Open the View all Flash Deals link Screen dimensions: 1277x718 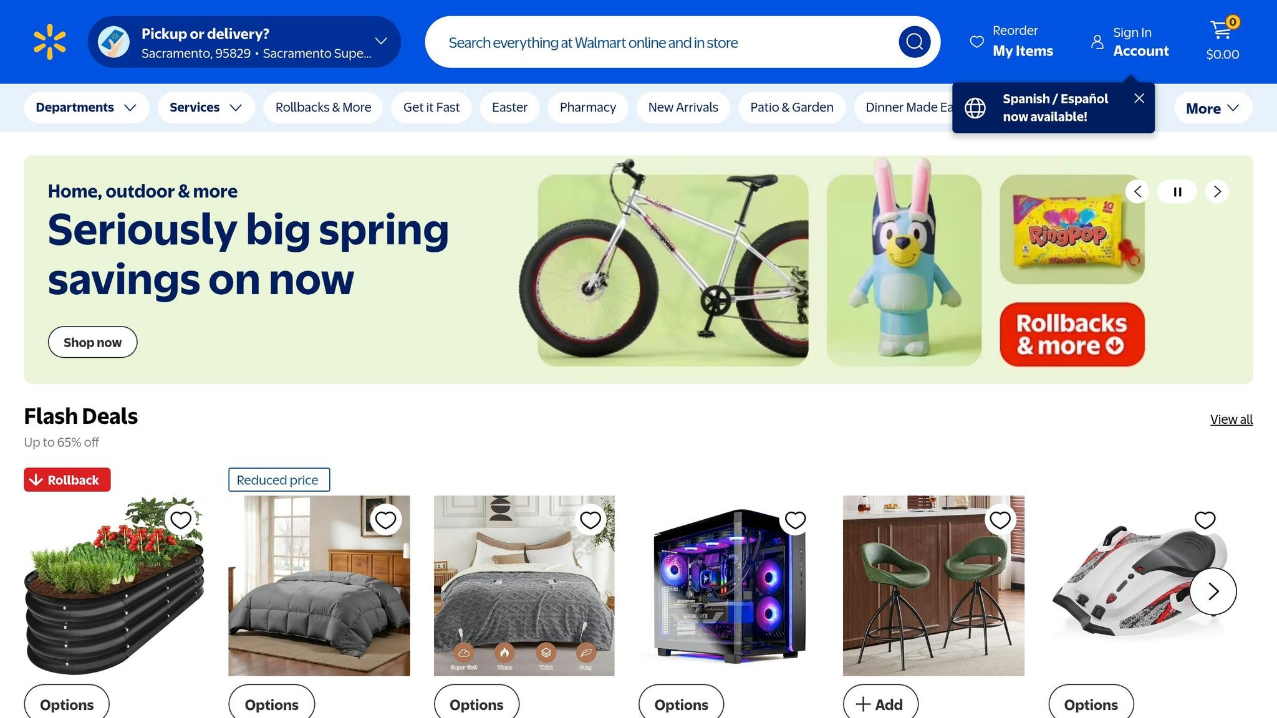[x=1231, y=419]
